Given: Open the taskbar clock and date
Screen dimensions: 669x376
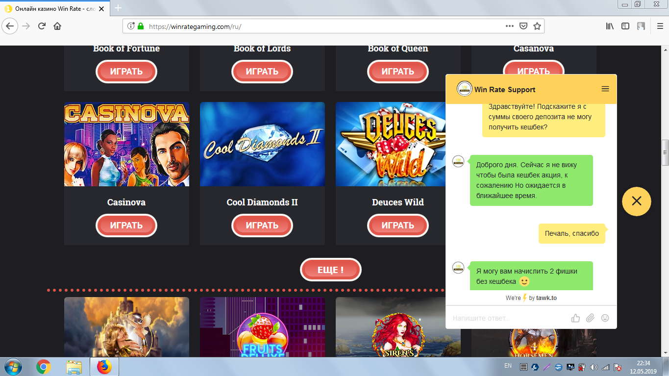Looking at the screenshot, I should click(643, 367).
